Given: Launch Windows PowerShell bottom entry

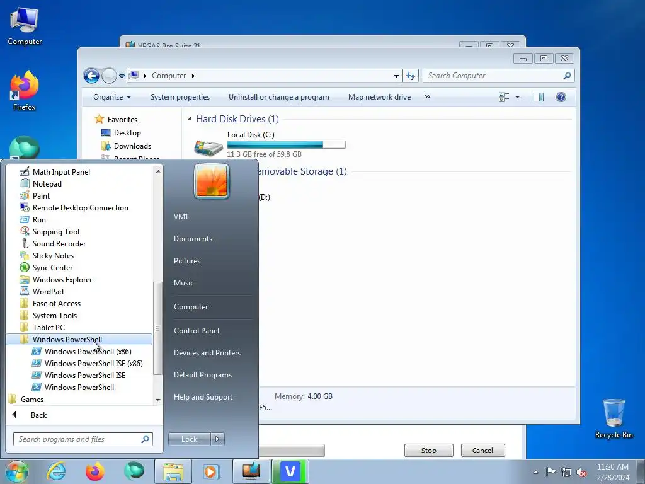Looking at the screenshot, I should [x=79, y=387].
